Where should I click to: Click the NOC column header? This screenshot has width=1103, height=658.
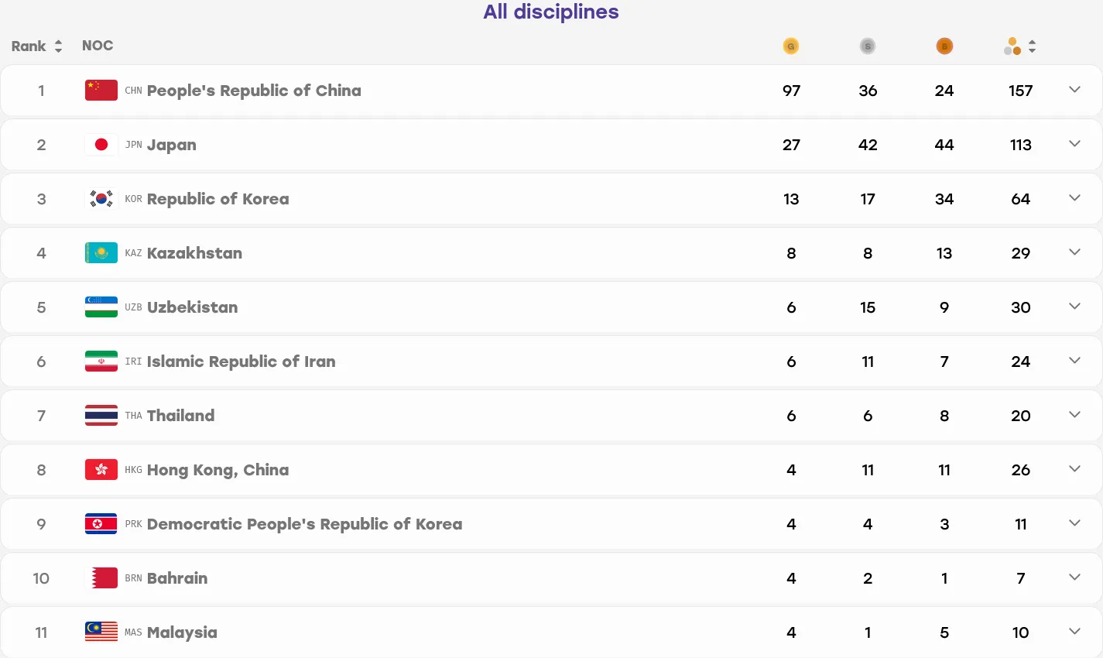[x=98, y=46]
